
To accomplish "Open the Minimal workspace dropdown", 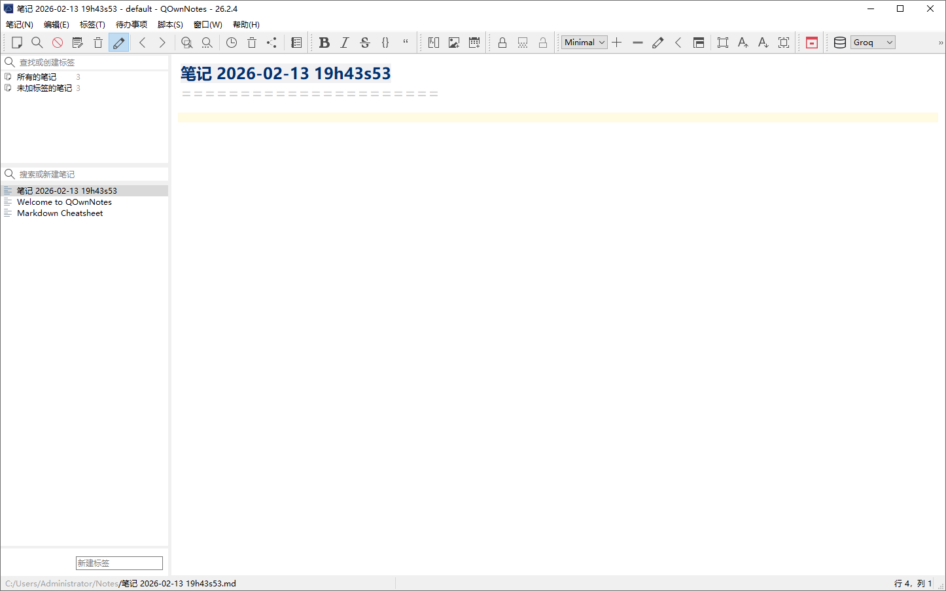I will pos(584,43).
